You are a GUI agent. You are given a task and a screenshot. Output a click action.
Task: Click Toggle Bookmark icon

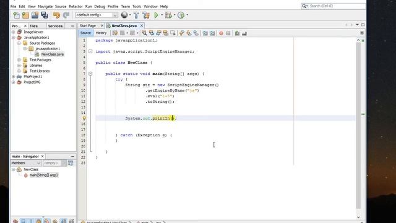click(x=196, y=33)
